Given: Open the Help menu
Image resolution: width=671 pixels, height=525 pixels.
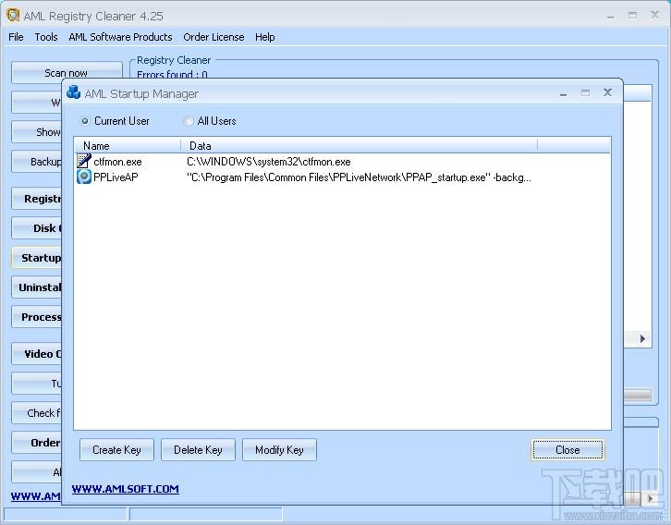Looking at the screenshot, I should (x=265, y=37).
